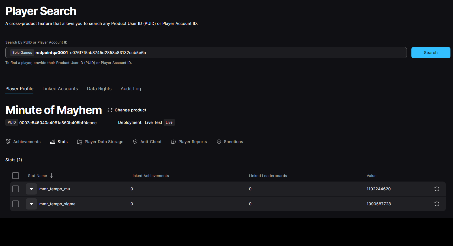Click the Change product refresh icon
Image resolution: width=453 pixels, height=246 pixels.
coord(110,110)
